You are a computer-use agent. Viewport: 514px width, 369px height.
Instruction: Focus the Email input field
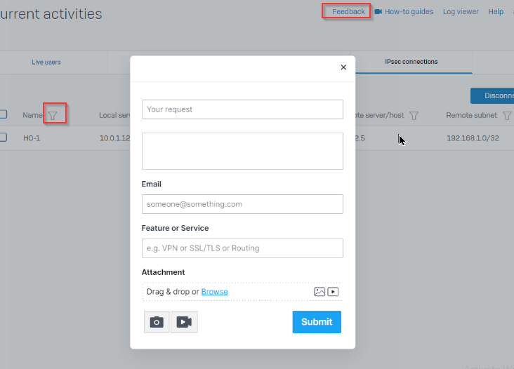(x=242, y=204)
